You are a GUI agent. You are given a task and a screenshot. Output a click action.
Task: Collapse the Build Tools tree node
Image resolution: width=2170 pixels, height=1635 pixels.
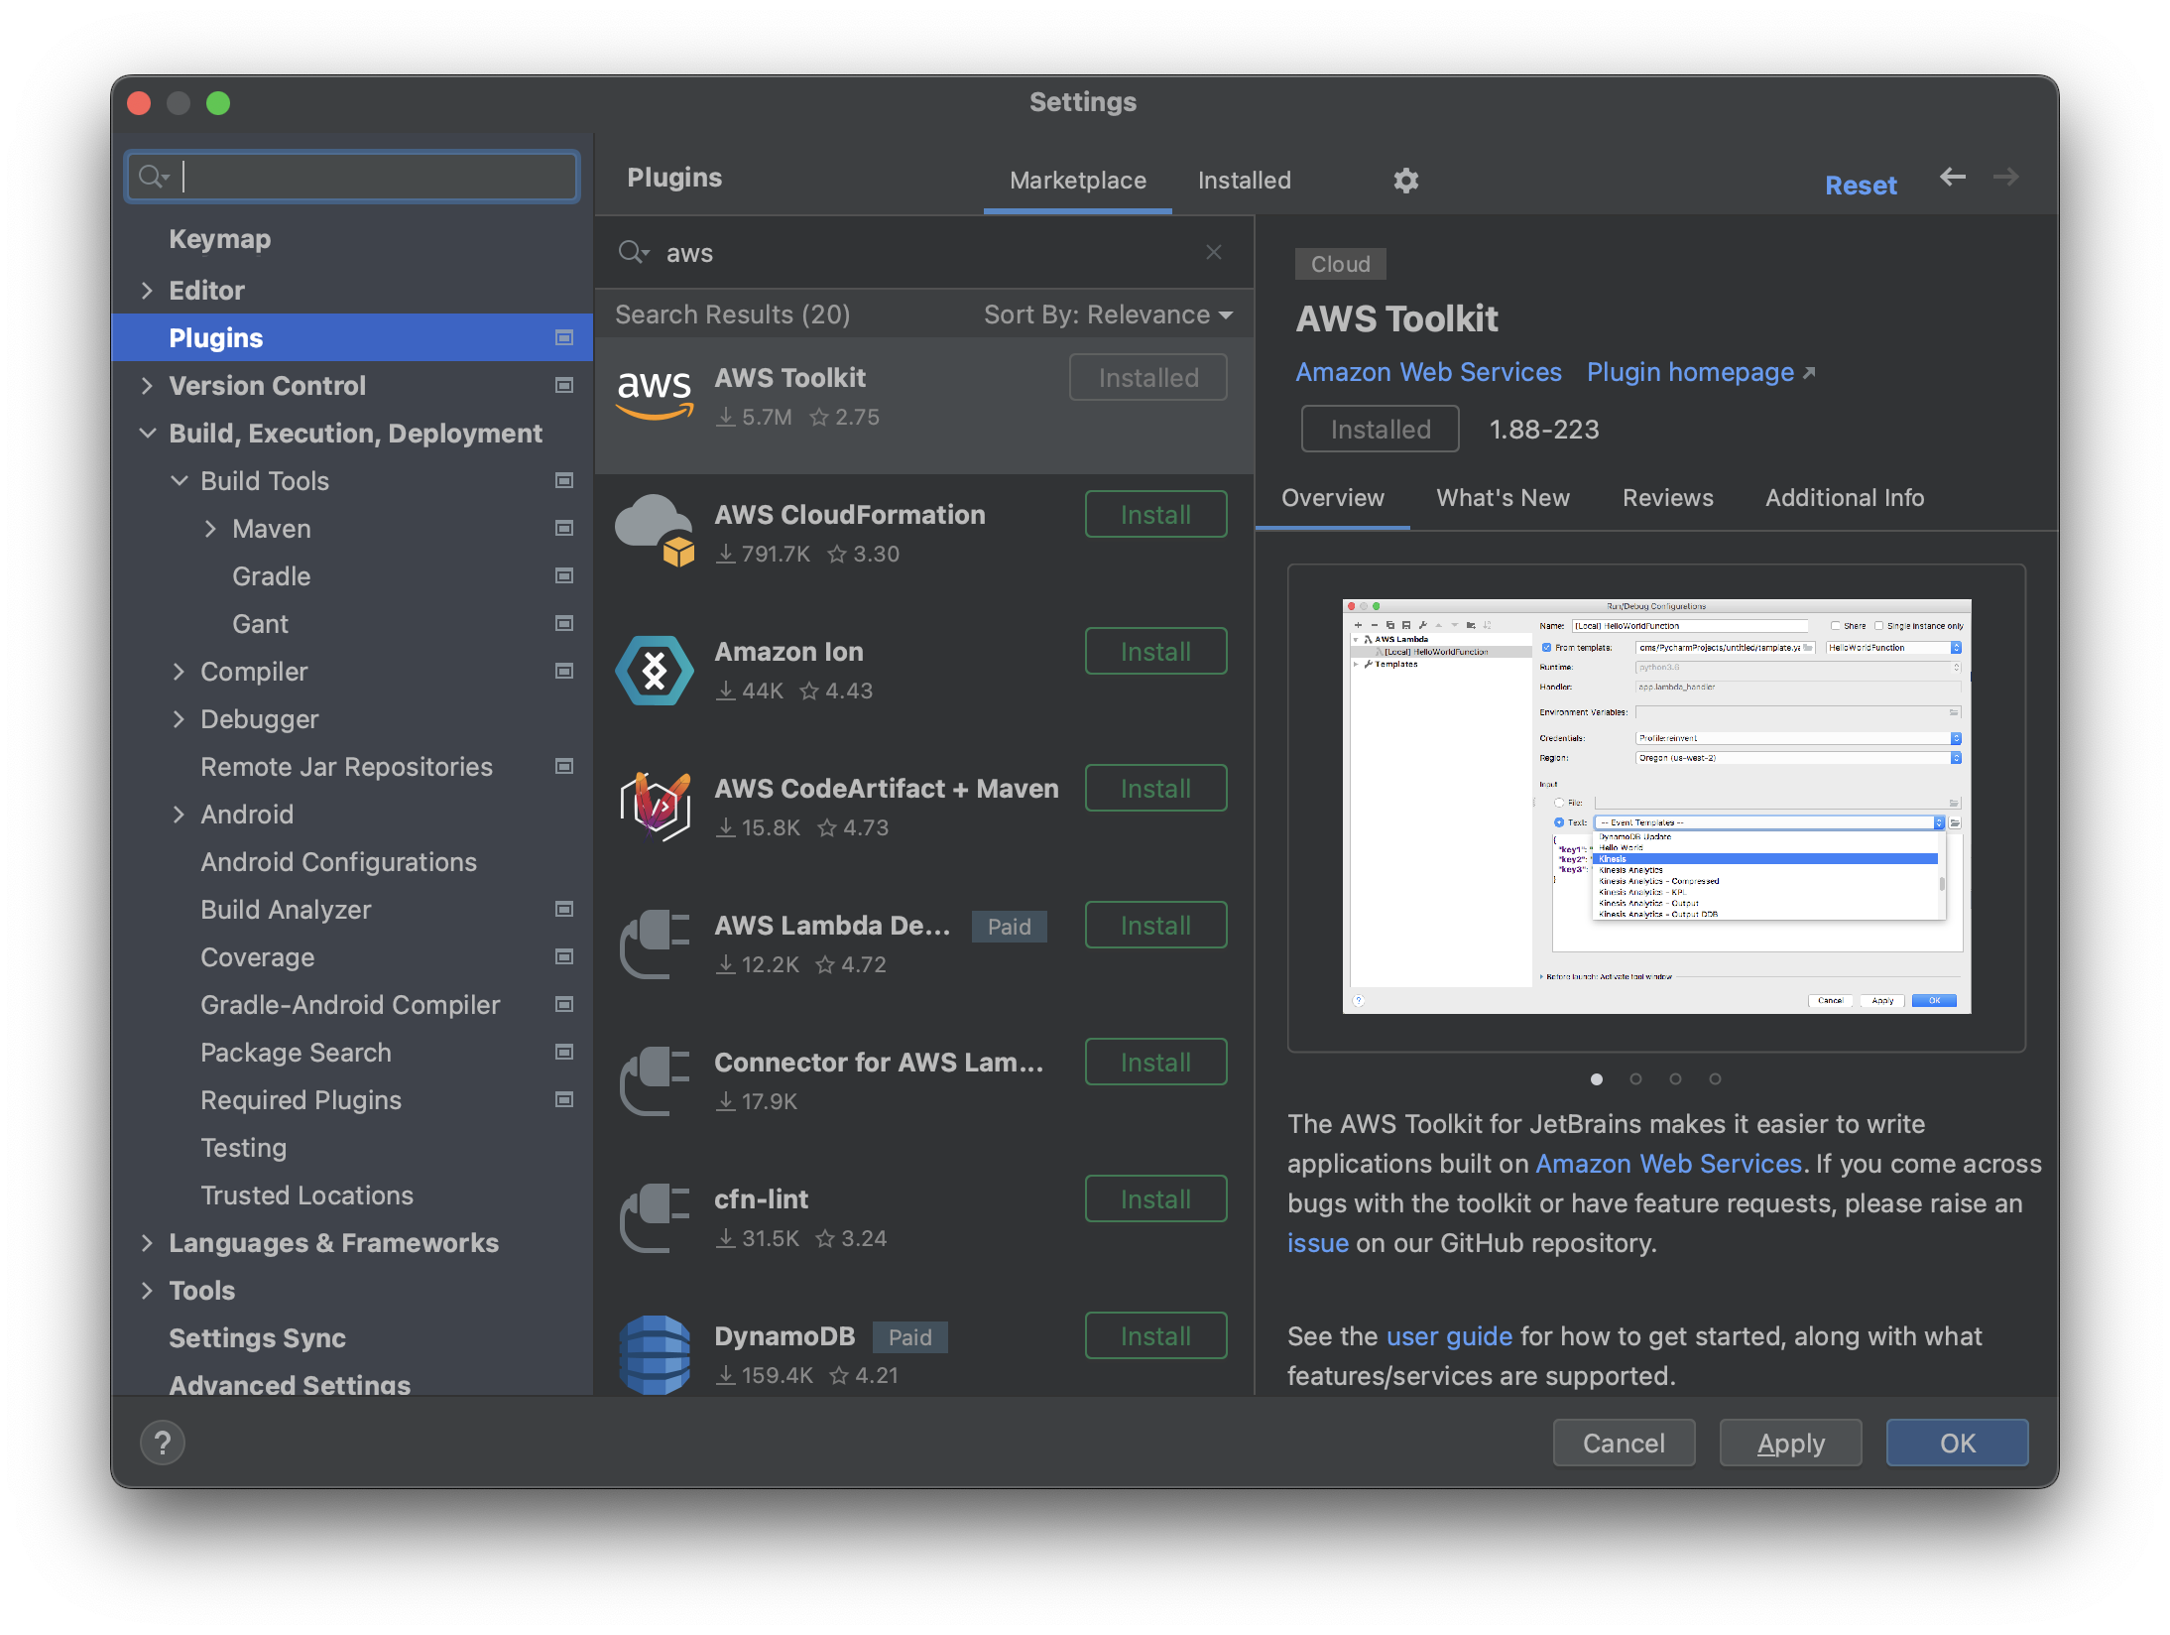click(180, 481)
